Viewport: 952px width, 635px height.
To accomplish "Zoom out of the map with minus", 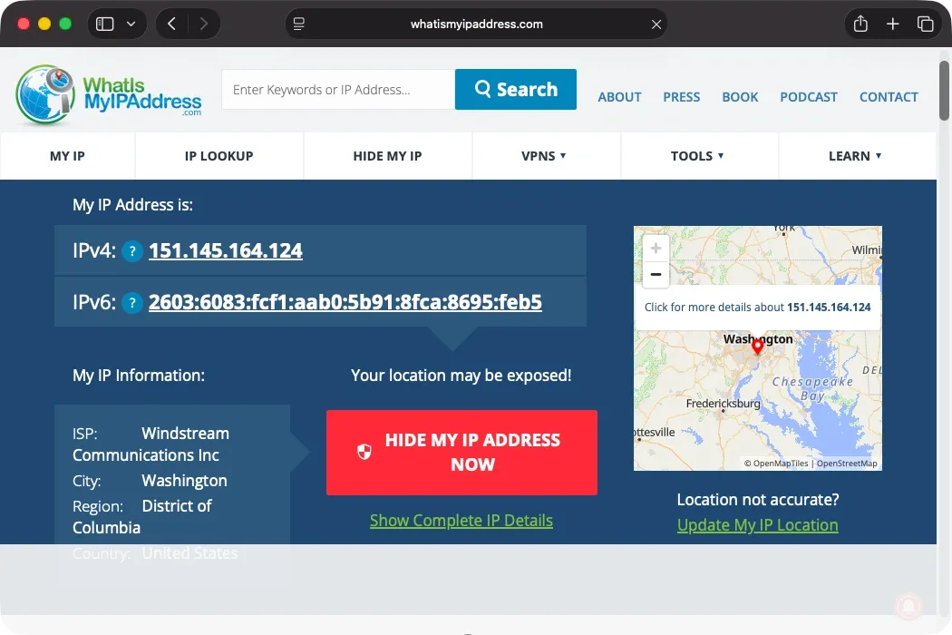I will 656,275.
